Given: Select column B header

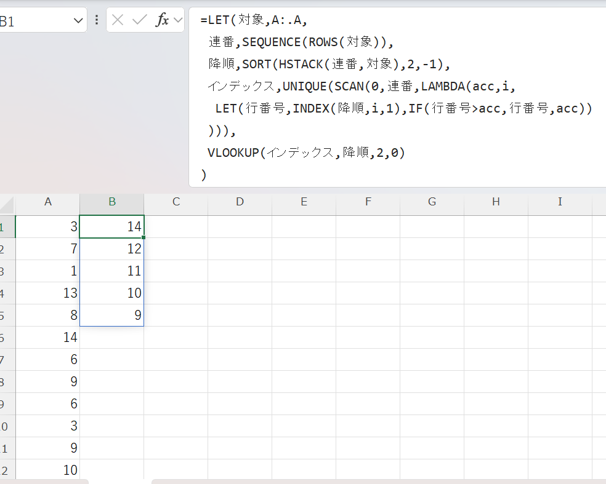Looking at the screenshot, I should (111, 202).
